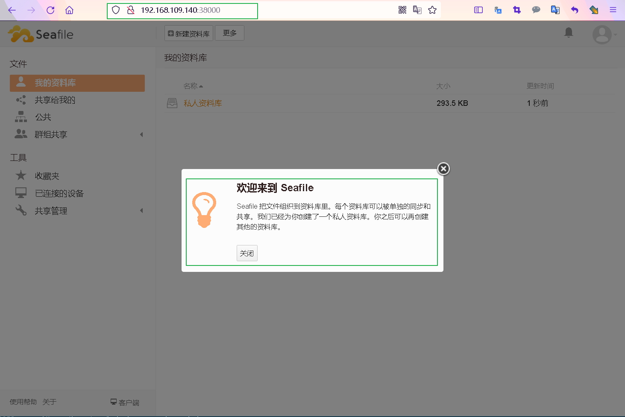Image resolution: width=625 pixels, height=417 pixels.
Task: Click the blue translation extension icon
Action: 498,10
